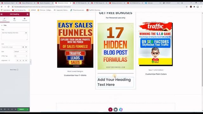This screenshot has height=114, width=203.
Task: Select the 17 Hidden Blog Post Formulas image
Action: pos(115,46)
